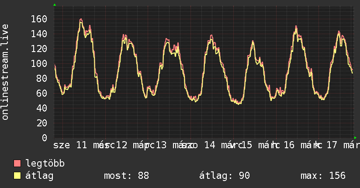This screenshot has height=188, width=360.
Task: Click the x-axis date label '17'
Action: 332,145
